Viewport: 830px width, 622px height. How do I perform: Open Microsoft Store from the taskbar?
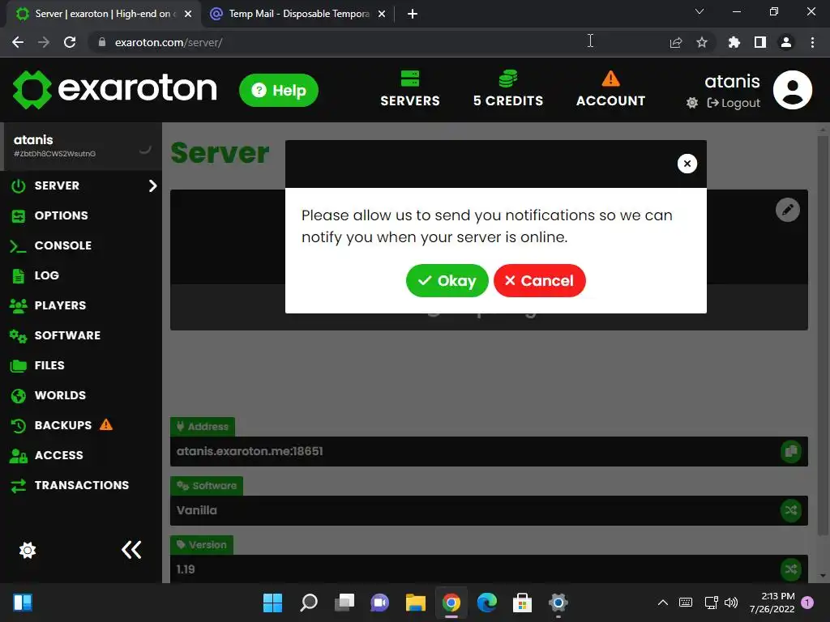pyautogui.click(x=522, y=603)
